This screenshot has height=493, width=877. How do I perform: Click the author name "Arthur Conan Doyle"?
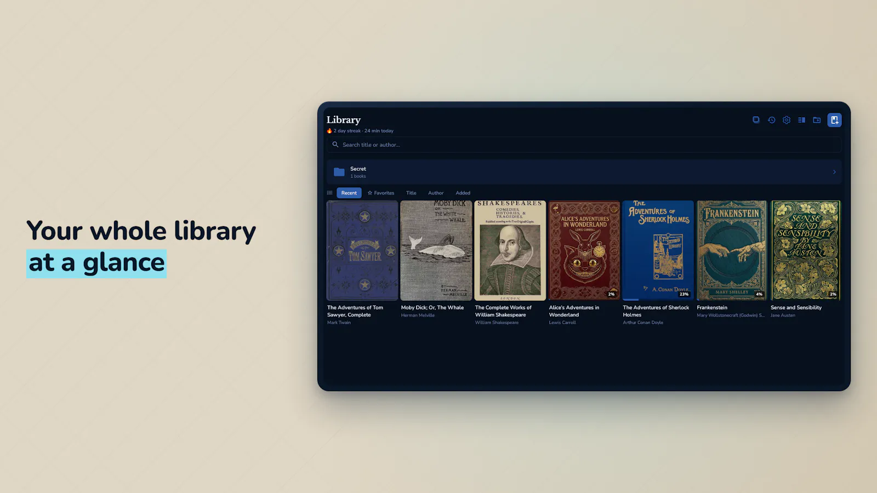[x=643, y=323]
